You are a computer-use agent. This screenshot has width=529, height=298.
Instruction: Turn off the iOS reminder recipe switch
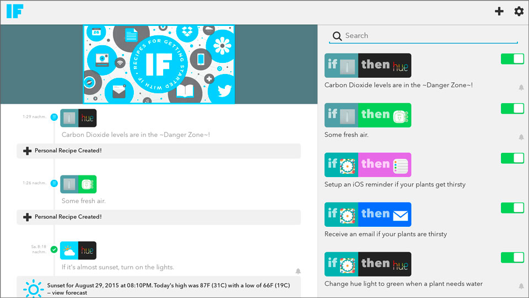(512, 158)
